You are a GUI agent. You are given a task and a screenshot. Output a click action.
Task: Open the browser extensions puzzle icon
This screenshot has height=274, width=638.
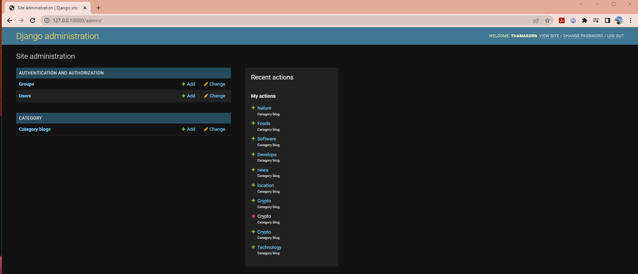(x=585, y=20)
